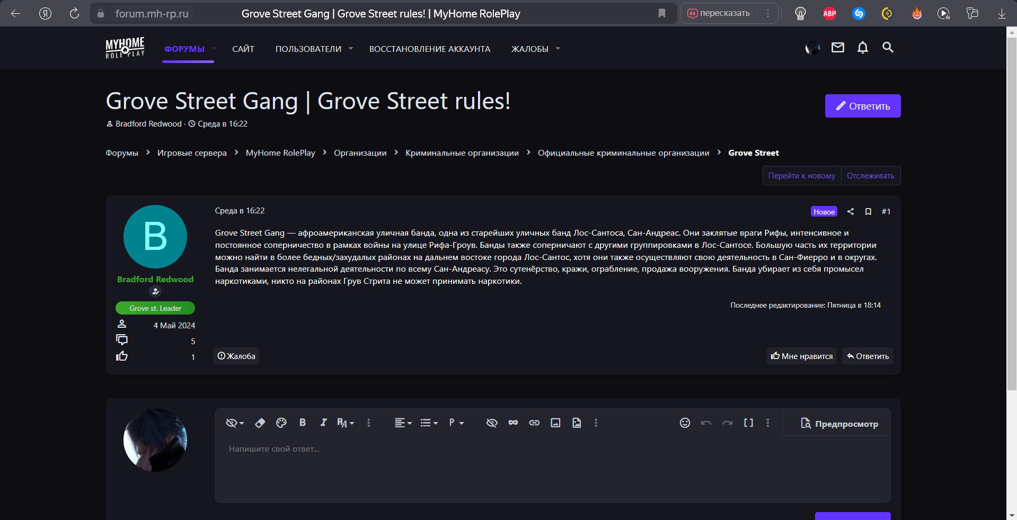Open paragraph format dropdown
This screenshot has width=1017, height=520.
point(456,423)
